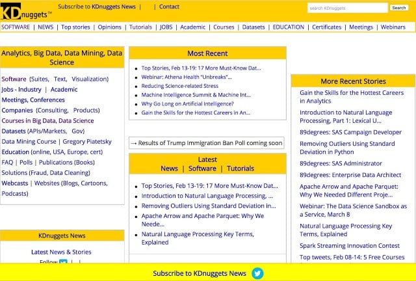Open Courses in Big Data, Data Science
This screenshot has height=281, width=416.
pyautogui.click(x=47, y=120)
